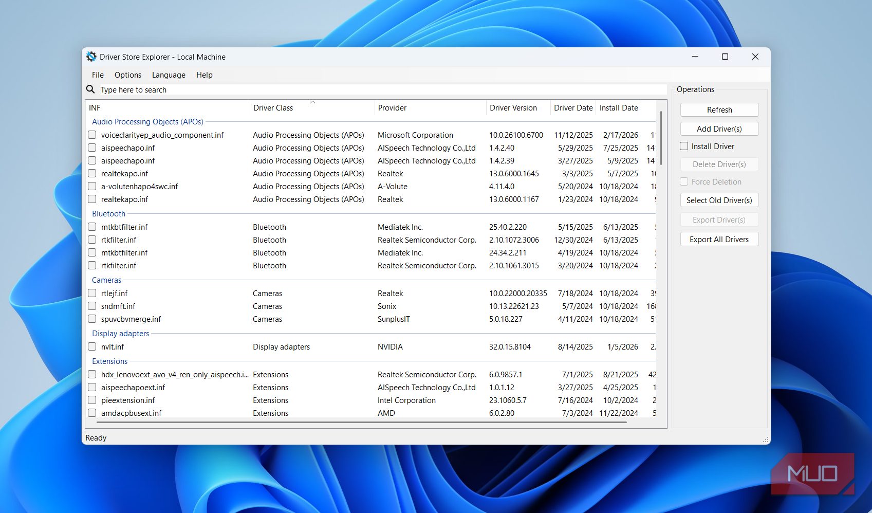This screenshot has width=872, height=513.
Task: Open the Language menu
Action: tap(169, 75)
